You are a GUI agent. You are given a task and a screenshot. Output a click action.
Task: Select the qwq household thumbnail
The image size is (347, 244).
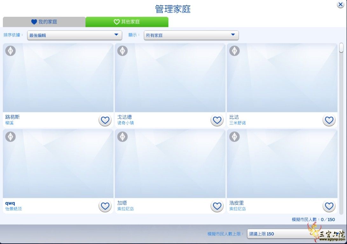(58, 164)
